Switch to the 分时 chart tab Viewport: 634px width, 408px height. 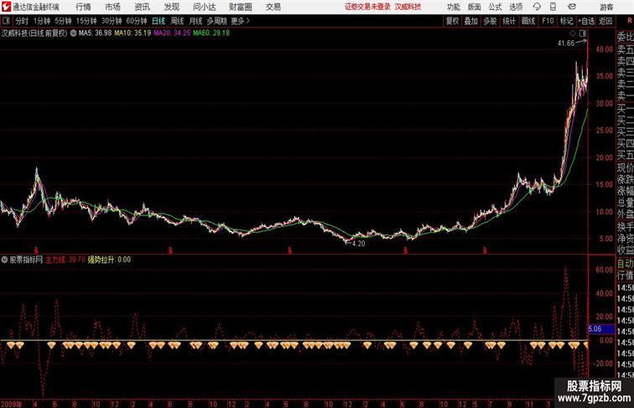(22, 21)
